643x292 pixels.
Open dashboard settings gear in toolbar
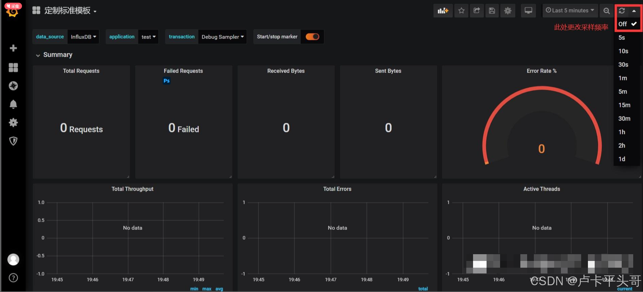coord(508,11)
